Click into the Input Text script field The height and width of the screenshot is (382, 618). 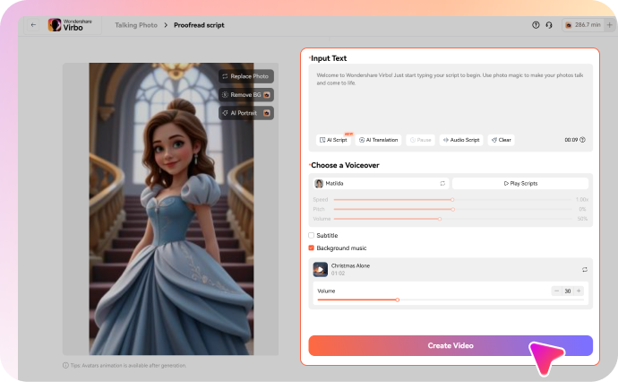[451, 100]
